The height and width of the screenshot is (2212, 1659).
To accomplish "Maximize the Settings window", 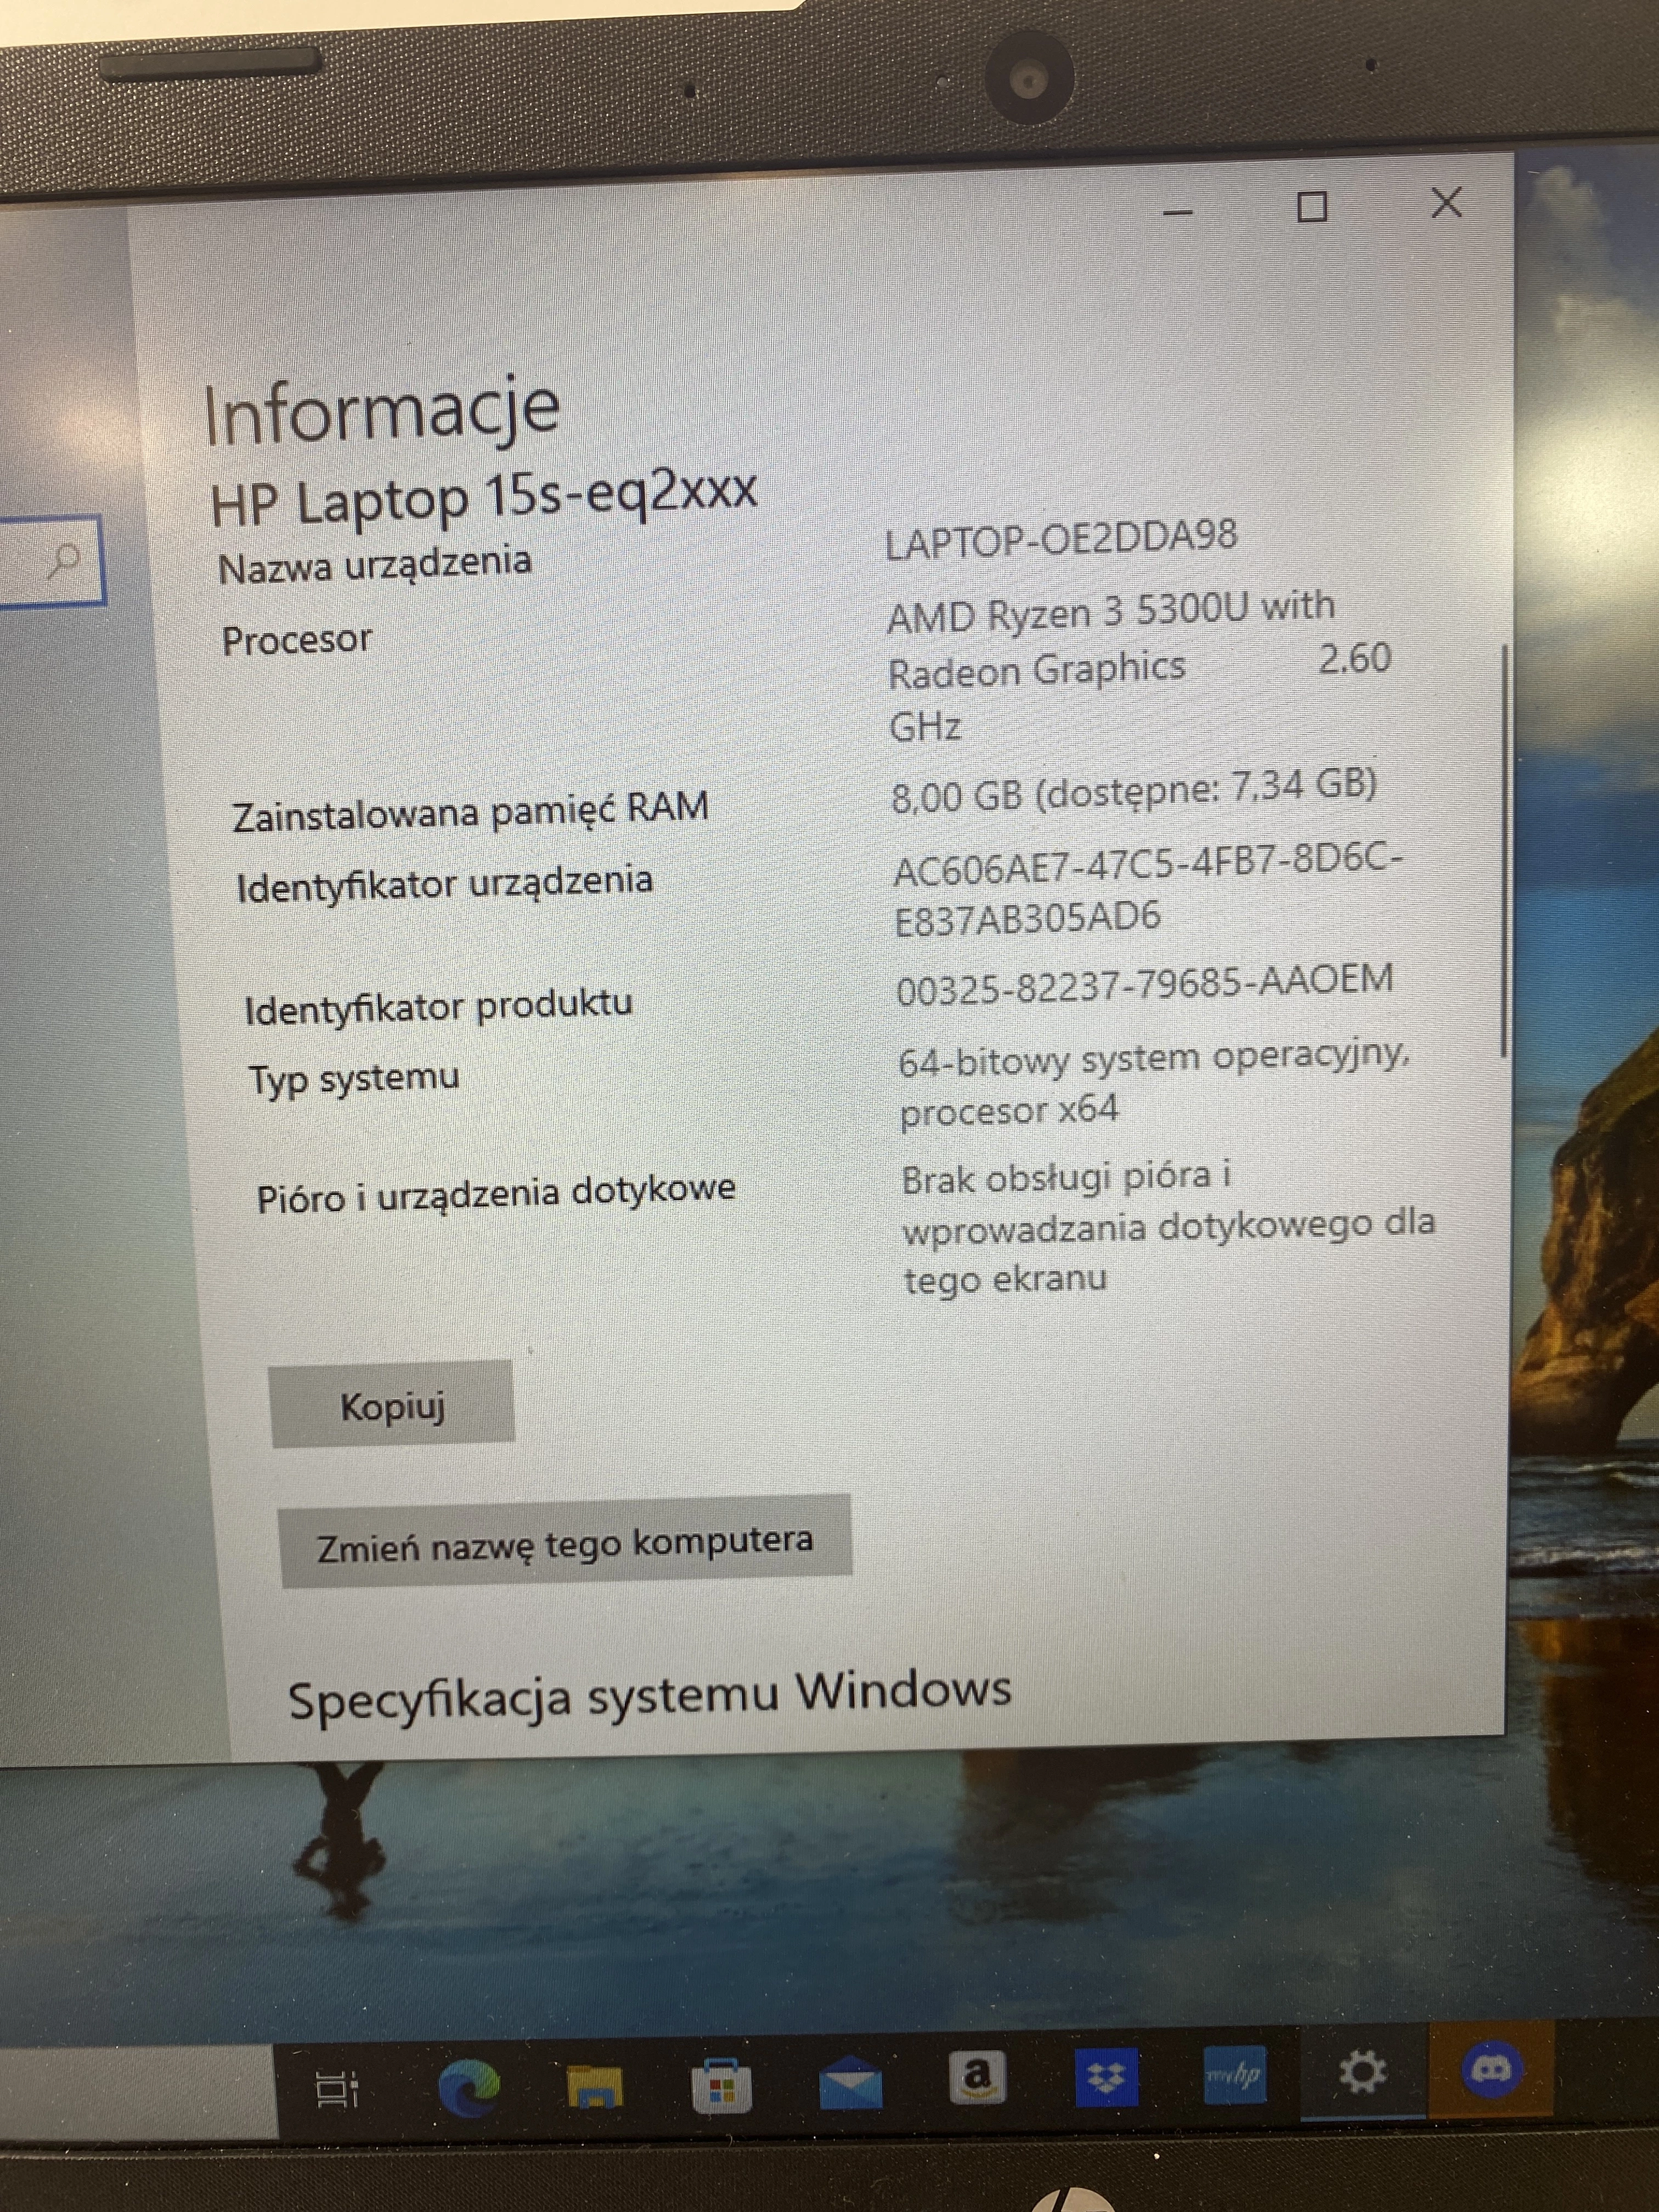I will [x=1311, y=207].
